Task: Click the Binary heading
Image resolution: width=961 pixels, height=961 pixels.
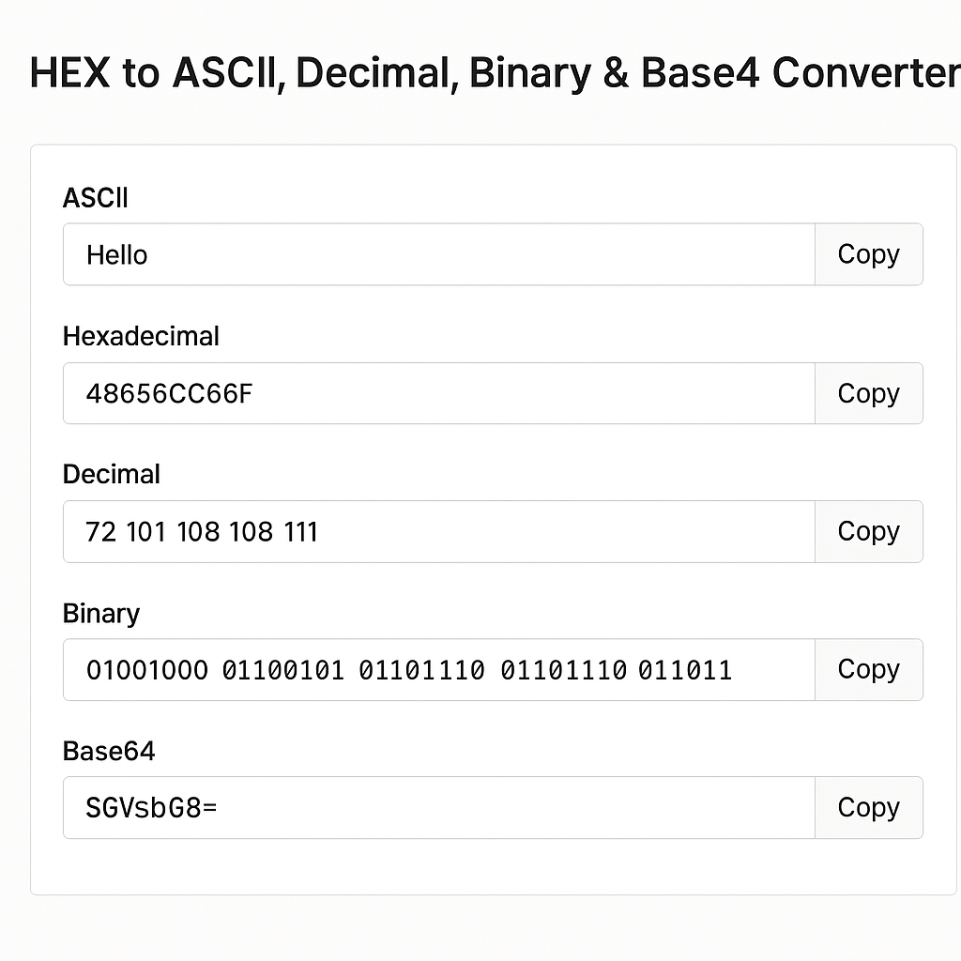Action: coord(100,613)
